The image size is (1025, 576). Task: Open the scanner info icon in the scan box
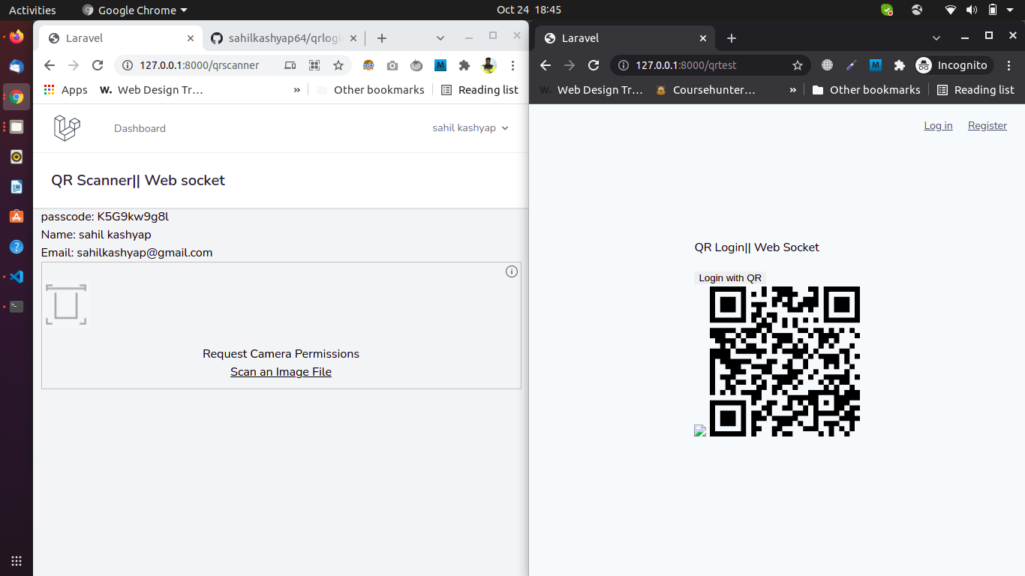[x=512, y=271]
